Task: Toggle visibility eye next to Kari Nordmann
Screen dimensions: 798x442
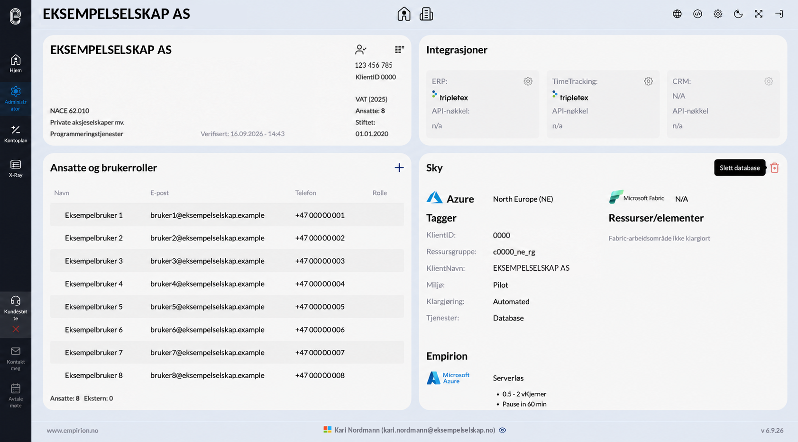Action: click(503, 430)
